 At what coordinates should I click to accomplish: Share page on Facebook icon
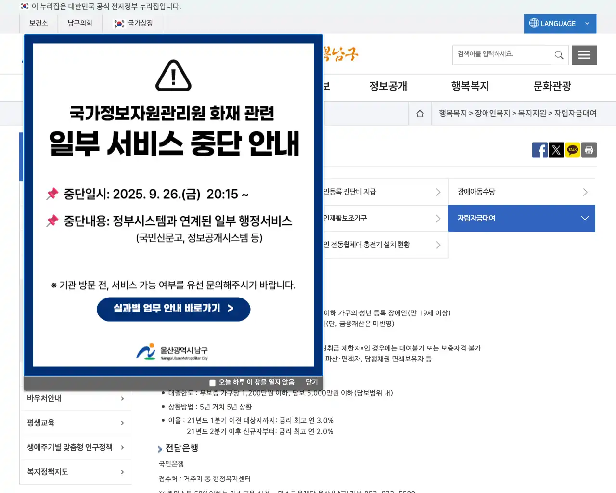pyautogui.click(x=540, y=150)
